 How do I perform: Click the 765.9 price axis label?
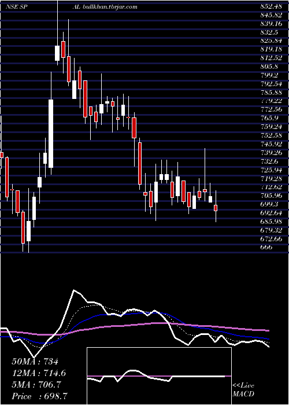(x=269, y=118)
